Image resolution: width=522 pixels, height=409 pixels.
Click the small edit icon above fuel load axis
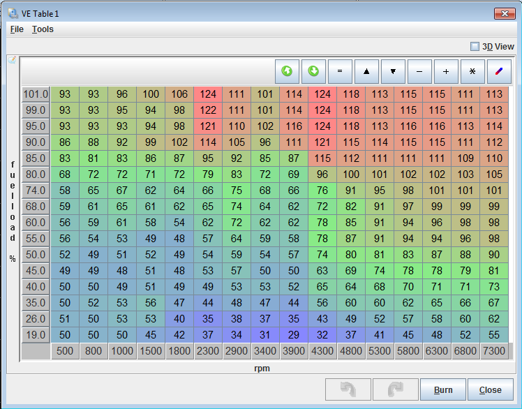(x=12, y=60)
